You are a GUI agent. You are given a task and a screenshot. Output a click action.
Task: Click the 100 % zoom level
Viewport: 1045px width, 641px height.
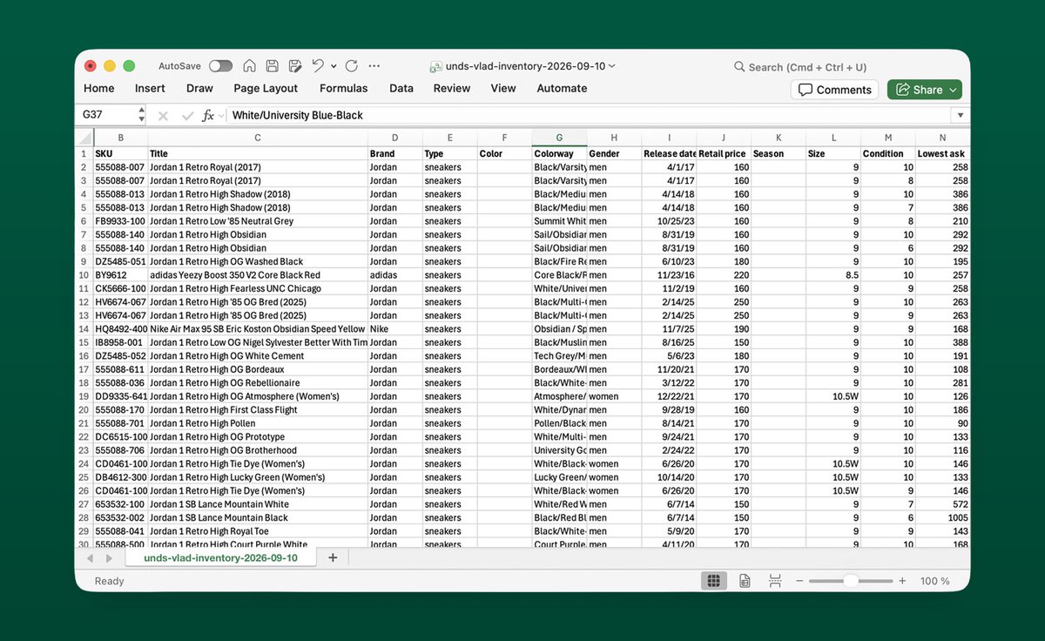(x=934, y=581)
